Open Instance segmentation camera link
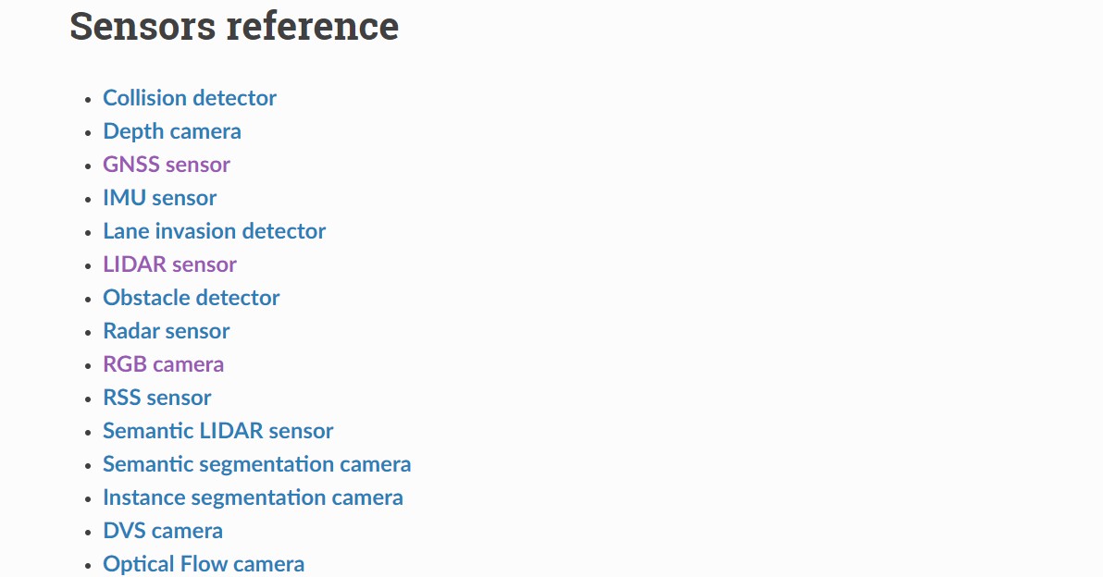The width and height of the screenshot is (1103, 577). click(254, 497)
